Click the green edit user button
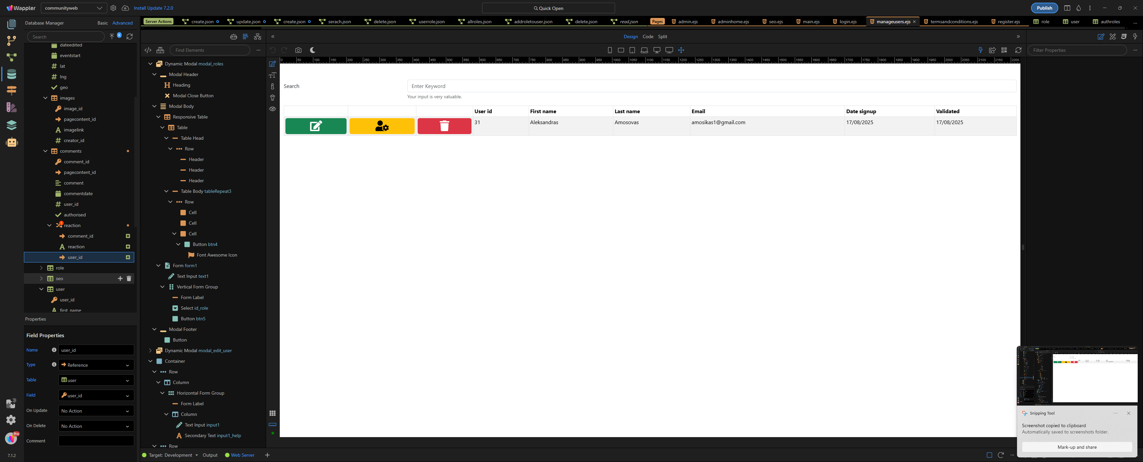Viewport: 1143px width, 462px height. click(x=315, y=126)
